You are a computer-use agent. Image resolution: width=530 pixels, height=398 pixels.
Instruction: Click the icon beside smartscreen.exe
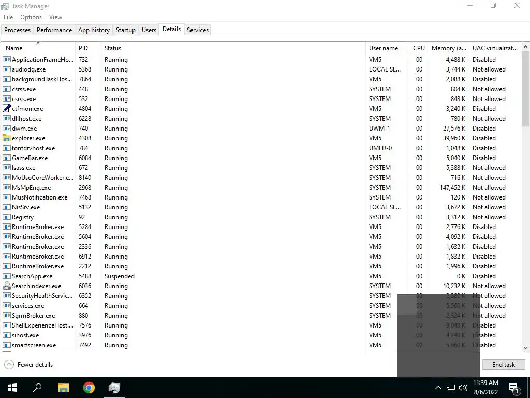(x=6, y=345)
